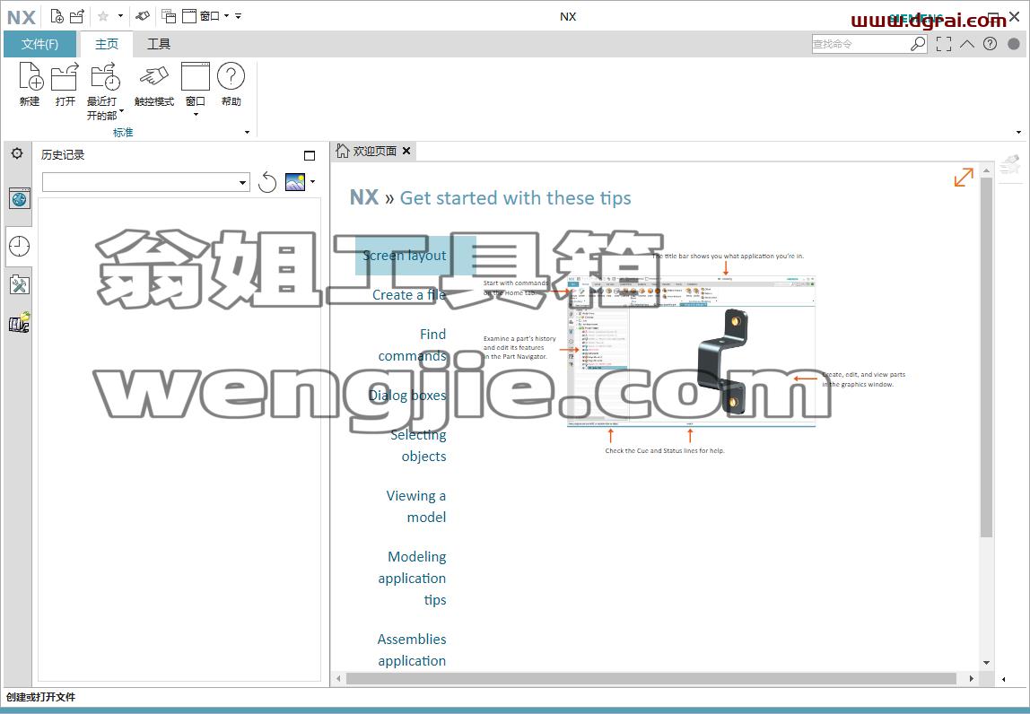The width and height of the screenshot is (1030, 714).
Task: Click the circled question mark help icon top right
Action: point(990,43)
